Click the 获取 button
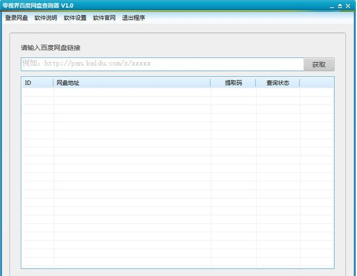357x276 pixels. pyautogui.click(x=319, y=65)
